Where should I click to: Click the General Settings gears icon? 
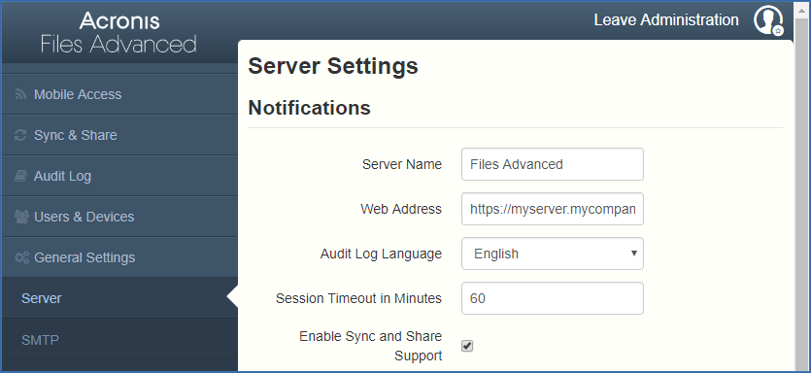[x=21, y=257]
